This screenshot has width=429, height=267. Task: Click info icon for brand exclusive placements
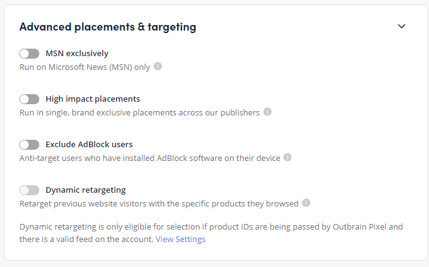pos(268,112)
